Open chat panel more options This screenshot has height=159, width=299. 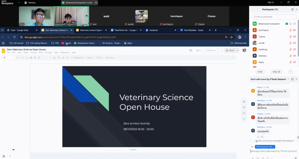288,79
